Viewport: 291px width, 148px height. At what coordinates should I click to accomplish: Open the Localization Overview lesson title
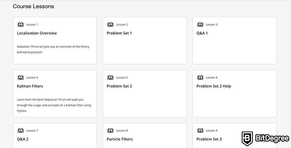click(x=37, y=33)
